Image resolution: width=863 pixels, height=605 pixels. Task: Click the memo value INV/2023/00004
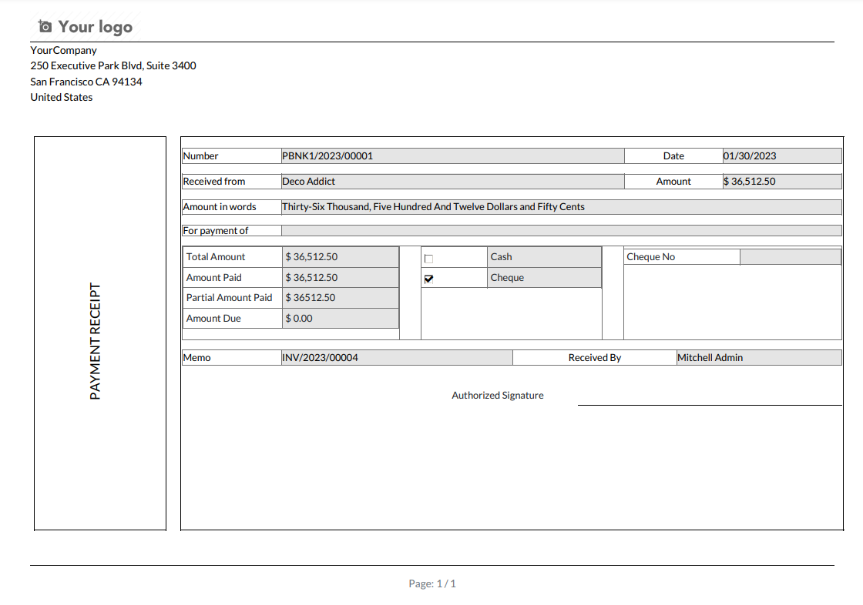(x=320, y=358)
